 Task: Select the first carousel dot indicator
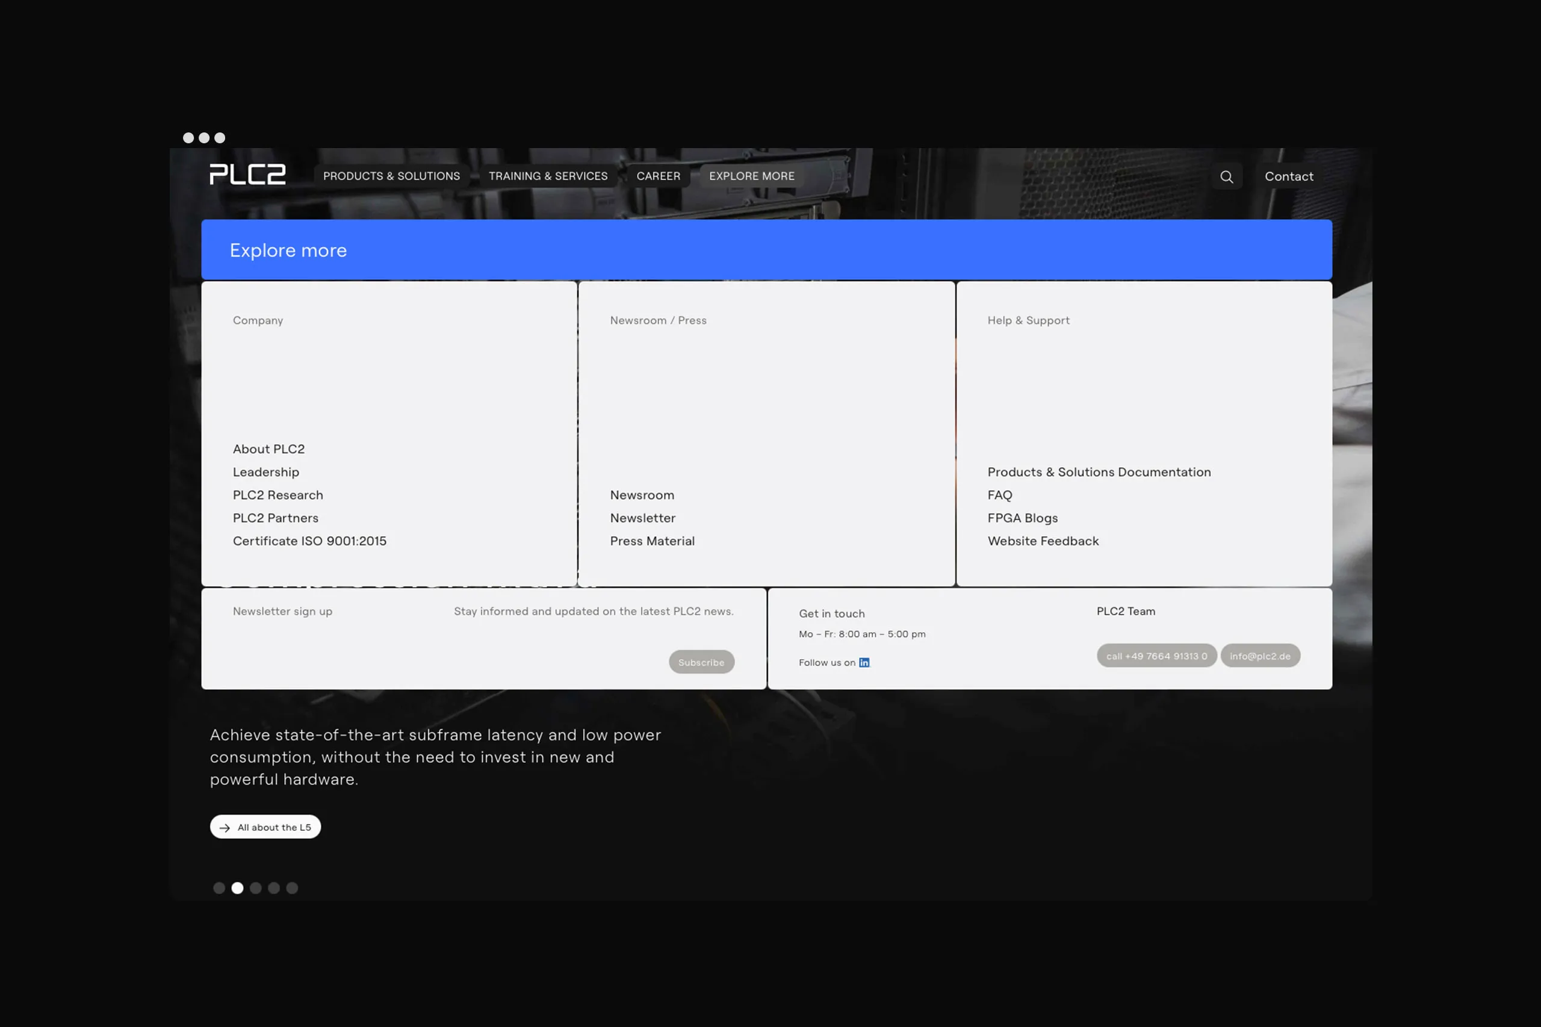pyautogui.click(x=219, y=888)
